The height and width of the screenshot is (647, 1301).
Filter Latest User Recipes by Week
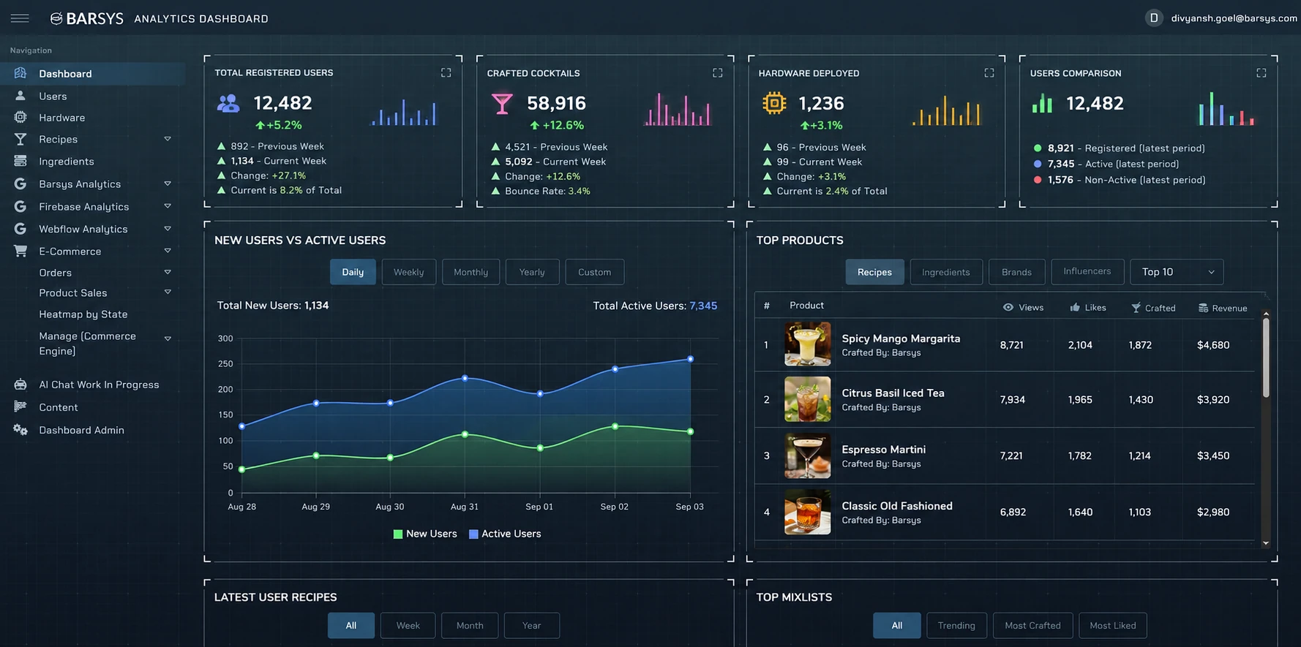(x=408, y=625)
